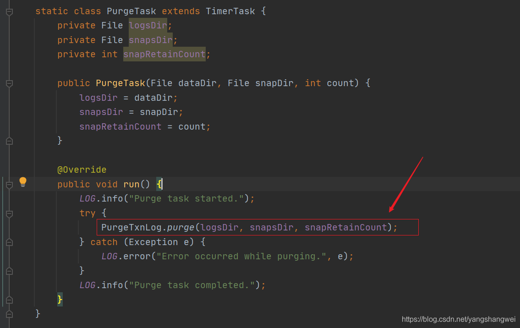
Task: Click fold-end marker at constructor closing brace
Action: click(9, 141)
